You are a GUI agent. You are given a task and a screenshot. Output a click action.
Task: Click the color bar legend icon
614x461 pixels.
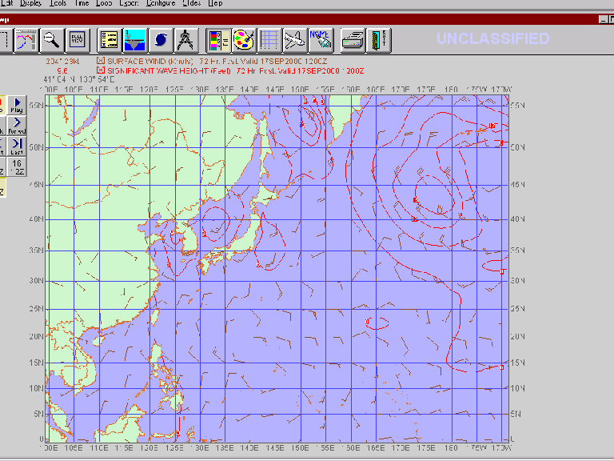click(x=218, y=39)
